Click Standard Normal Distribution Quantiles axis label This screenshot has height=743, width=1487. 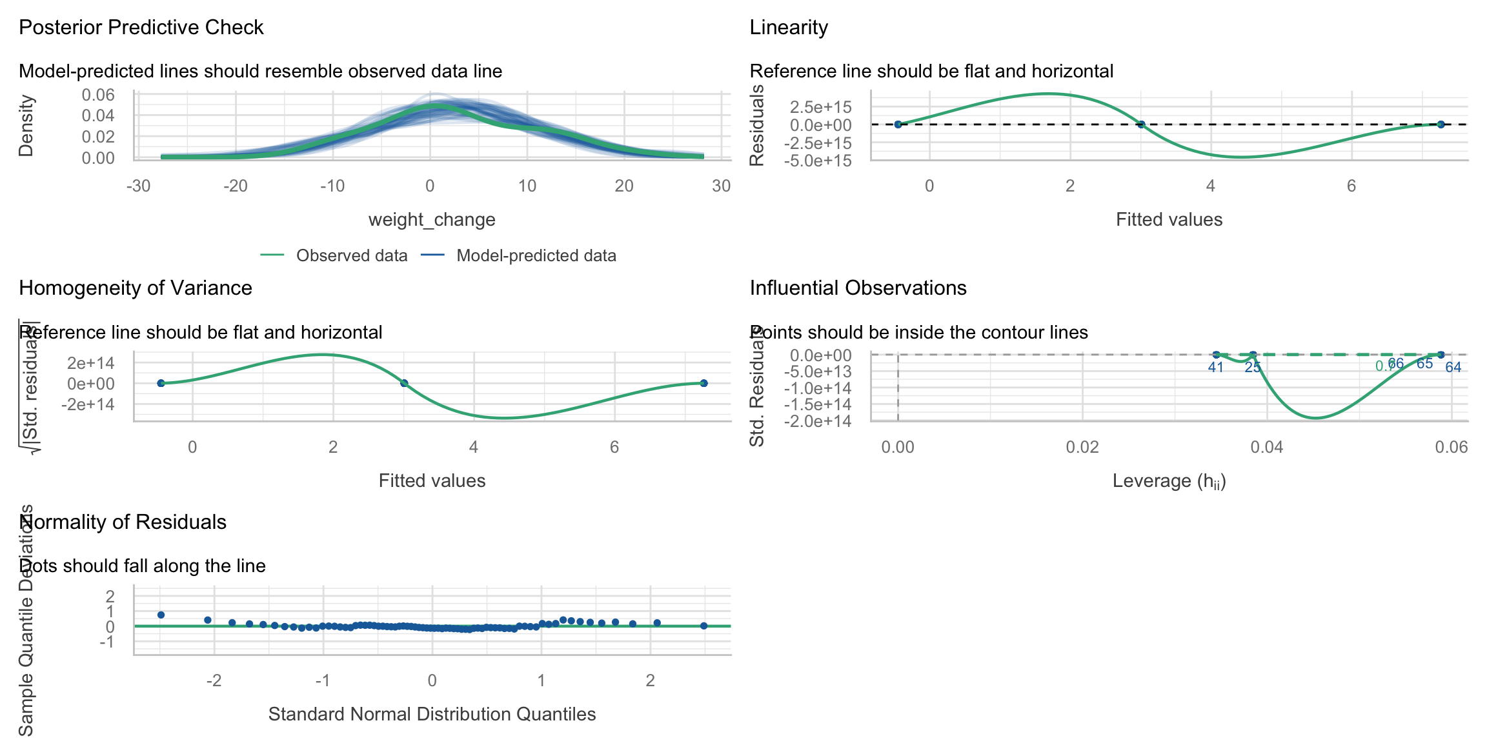click(432, 714)
